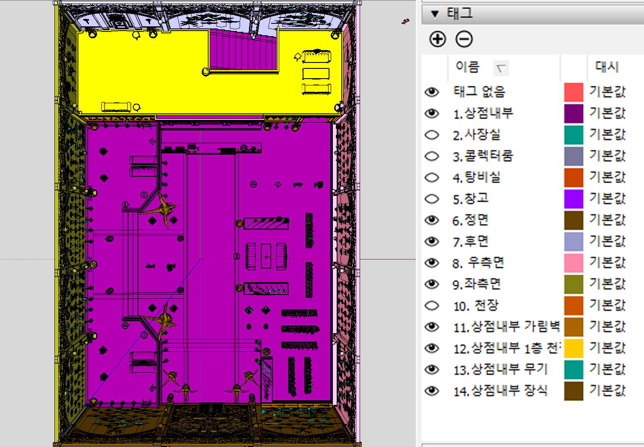Click the 대시 column header
Screen dimensions: 644x447
point(607,67)
